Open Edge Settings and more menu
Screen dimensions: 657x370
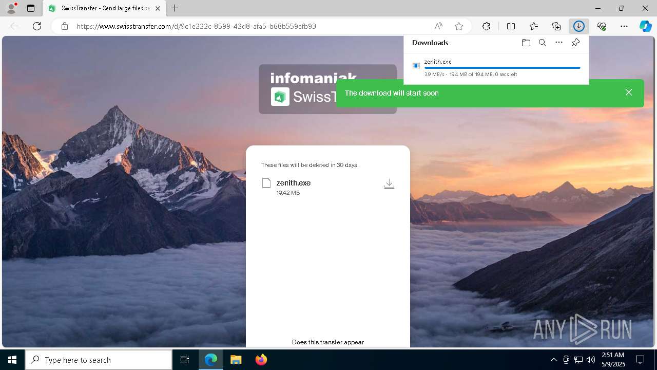[x=624, y=26]
